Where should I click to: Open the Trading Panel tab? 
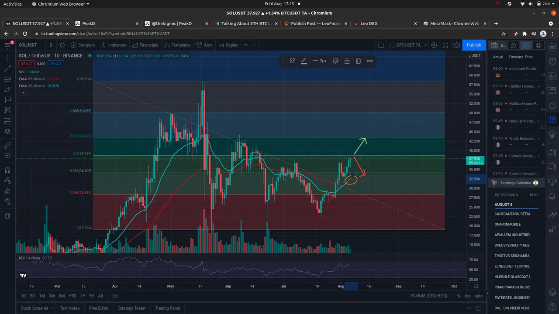[x=167, y=308]
